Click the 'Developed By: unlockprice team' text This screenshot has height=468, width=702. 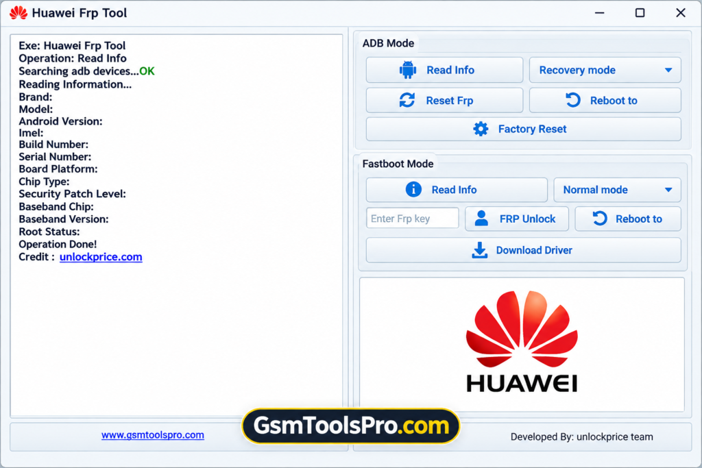pyautogui.click(x=581, y=436)
